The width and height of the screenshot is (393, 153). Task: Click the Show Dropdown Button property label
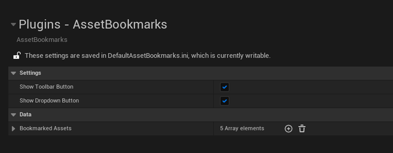click(x=49, y=101)
